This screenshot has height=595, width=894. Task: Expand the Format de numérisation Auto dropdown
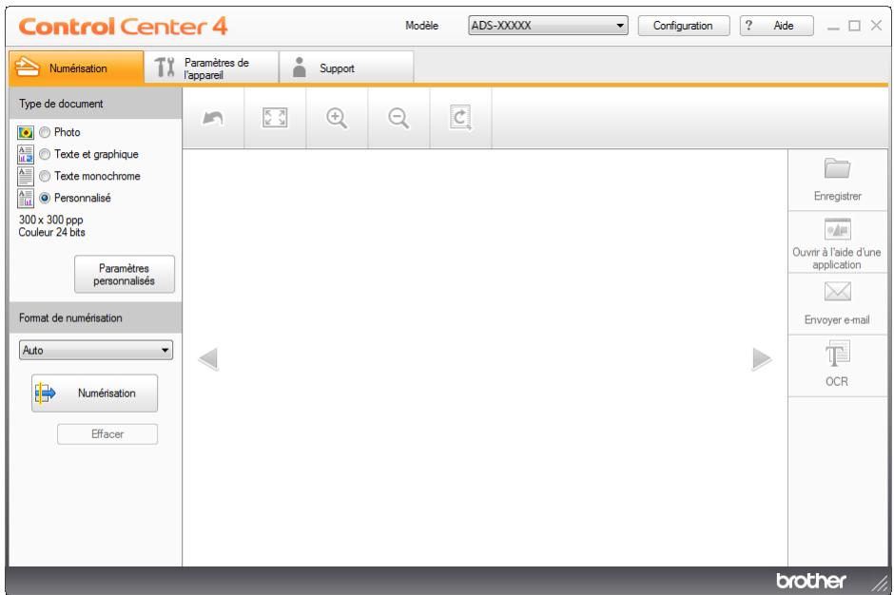pyautogui.click(x=96, y=350)
